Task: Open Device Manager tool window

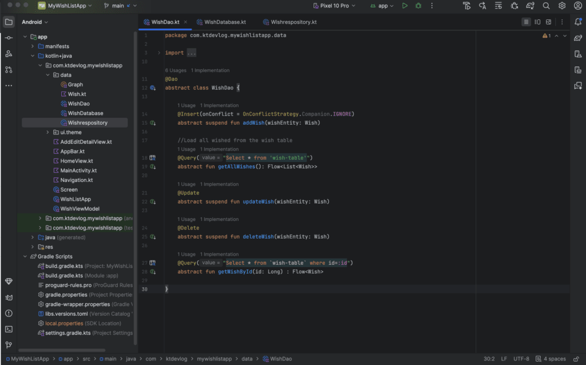Action: 578,54
